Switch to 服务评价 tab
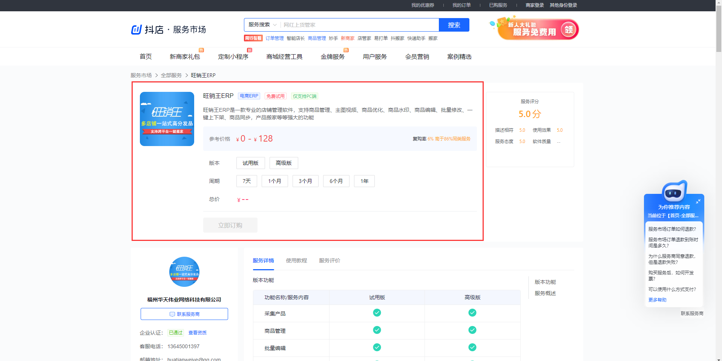This screenshot has width=722, height=361. click(330, 260)
